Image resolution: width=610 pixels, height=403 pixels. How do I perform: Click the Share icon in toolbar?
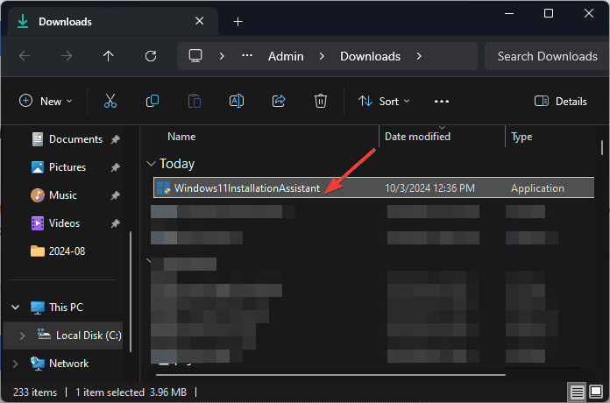(x=279, y=101)
